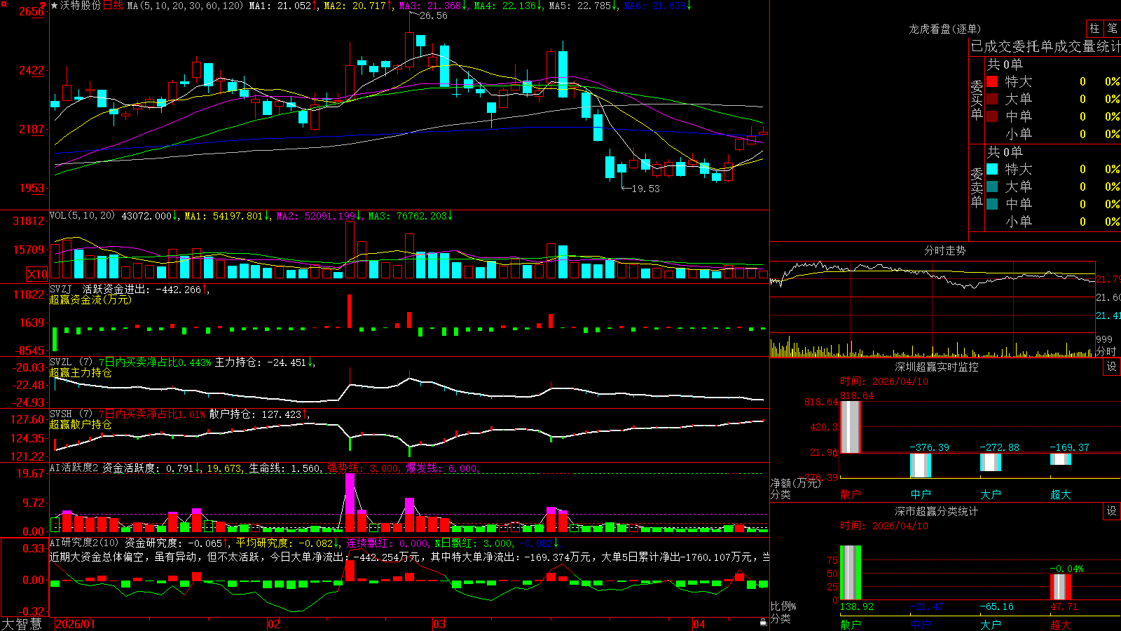Click the 近期大资金总体偏空 analysis text line

click(x=410, y=557)
